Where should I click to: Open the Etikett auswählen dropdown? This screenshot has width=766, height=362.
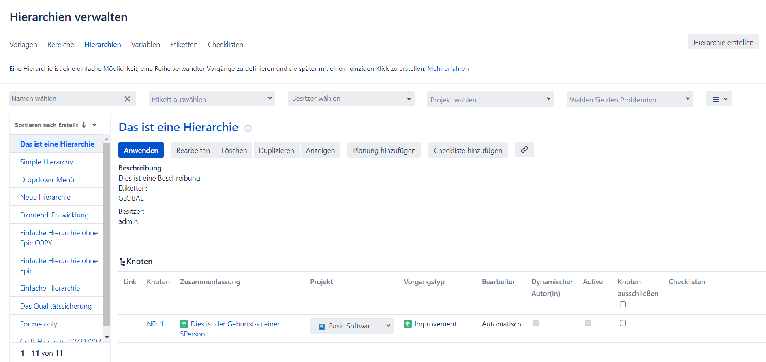click(212, 99)
